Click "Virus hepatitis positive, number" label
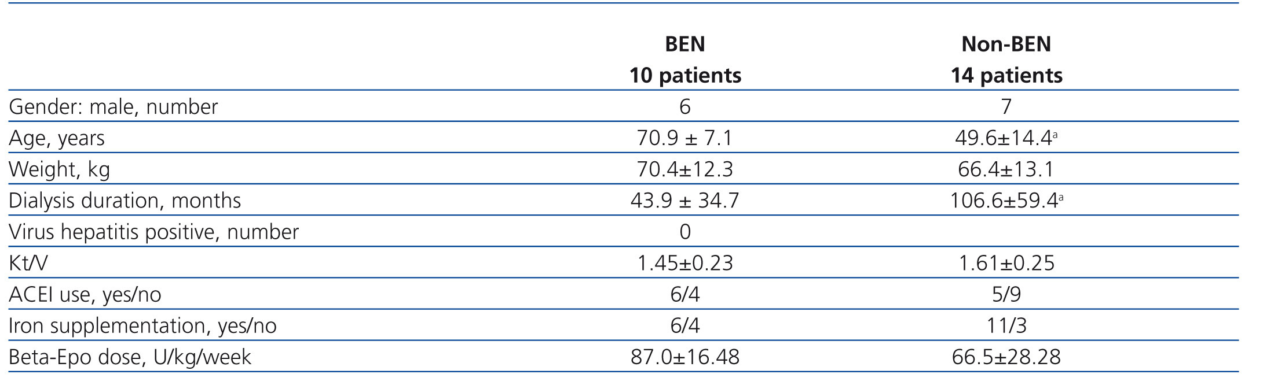1263x389 pixels. click(153, 232)
